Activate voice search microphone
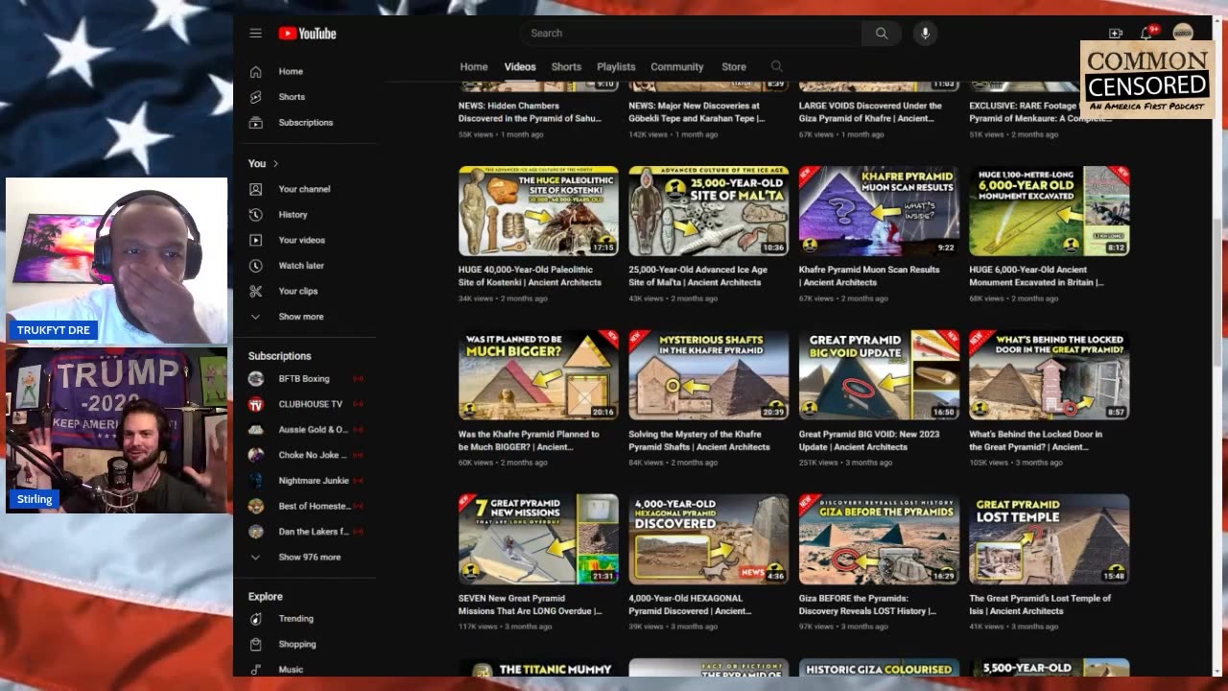 tap(925, 33)
